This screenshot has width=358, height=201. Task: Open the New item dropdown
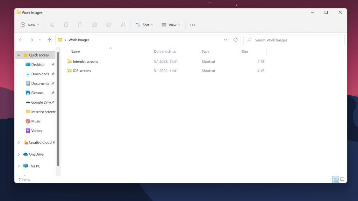[x=30, y=25]
